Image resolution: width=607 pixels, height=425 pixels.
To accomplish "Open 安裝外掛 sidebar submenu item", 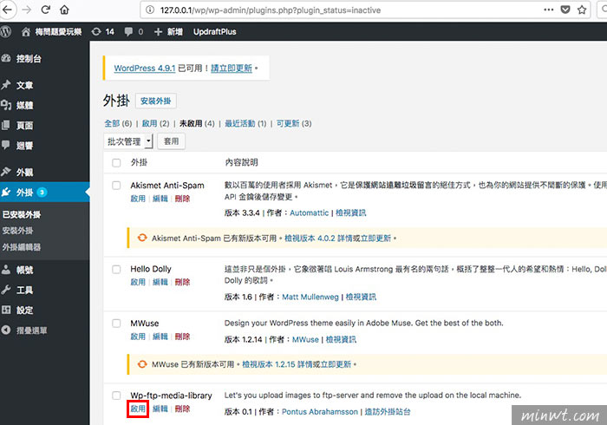I will [x=17, y=231].
